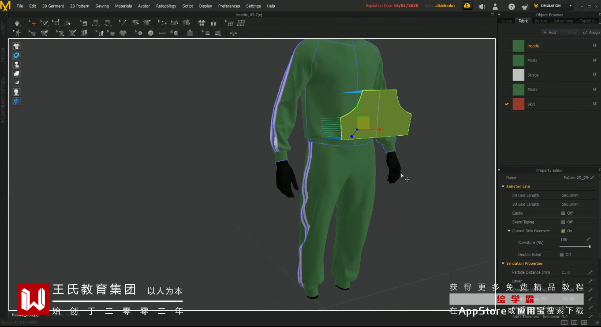Open the File menu
The width and height of the screenshot is (601, 327).
(20, 6)
